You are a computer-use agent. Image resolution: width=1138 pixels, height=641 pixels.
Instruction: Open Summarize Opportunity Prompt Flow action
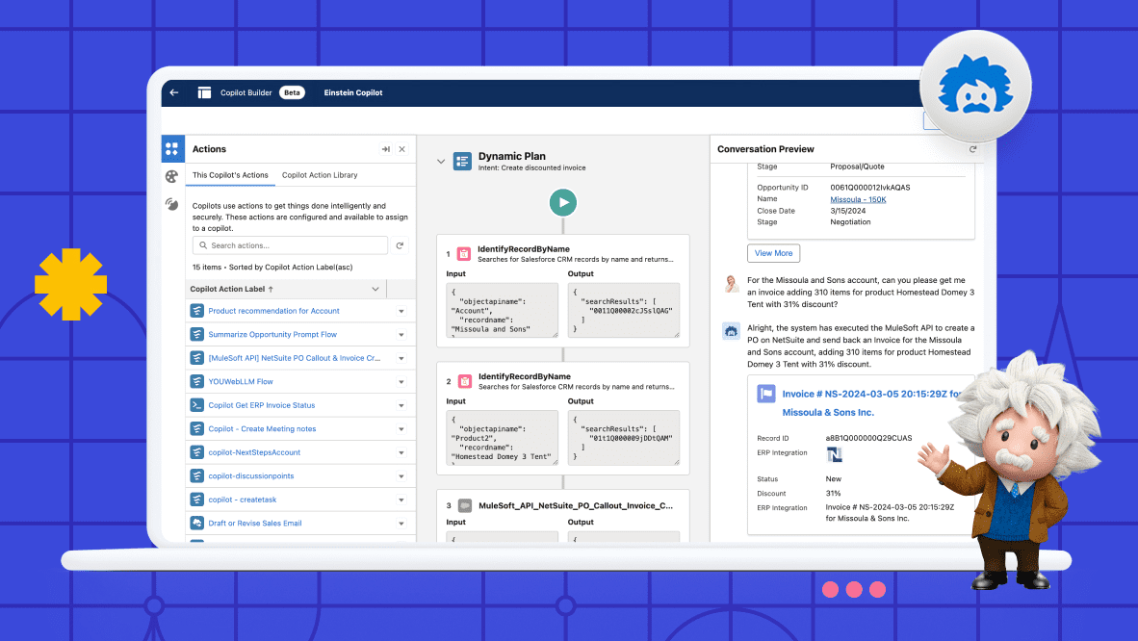[272, 335]
